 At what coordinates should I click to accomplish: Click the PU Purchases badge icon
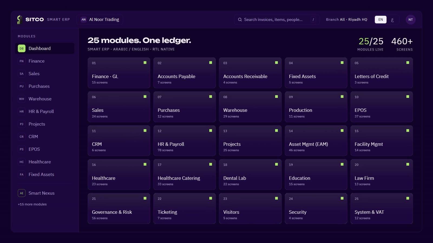pos(22,86)
